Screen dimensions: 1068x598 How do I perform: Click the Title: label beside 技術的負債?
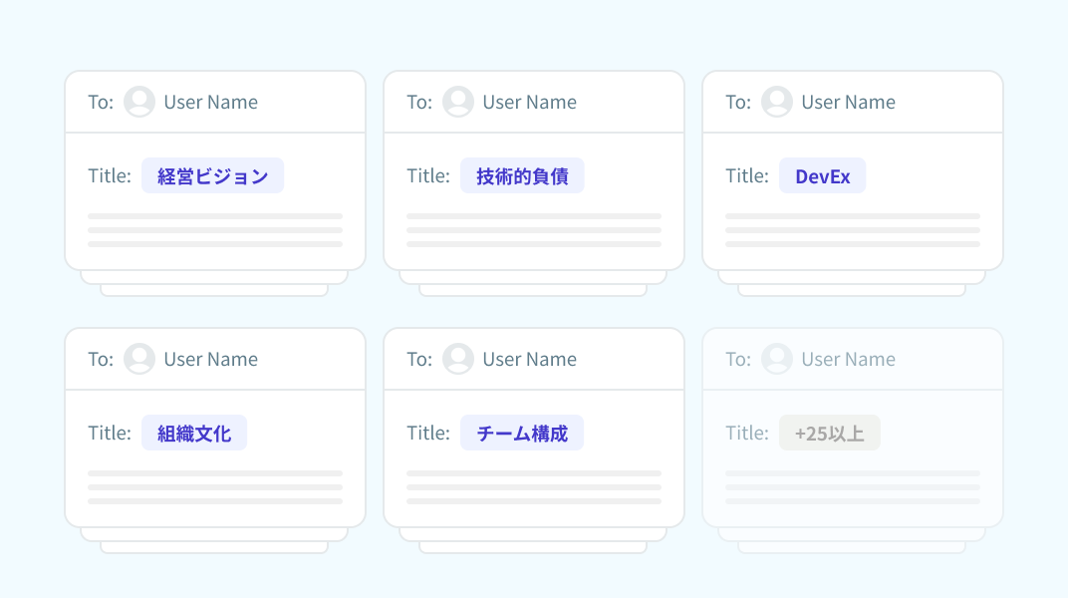coord(428,175)
